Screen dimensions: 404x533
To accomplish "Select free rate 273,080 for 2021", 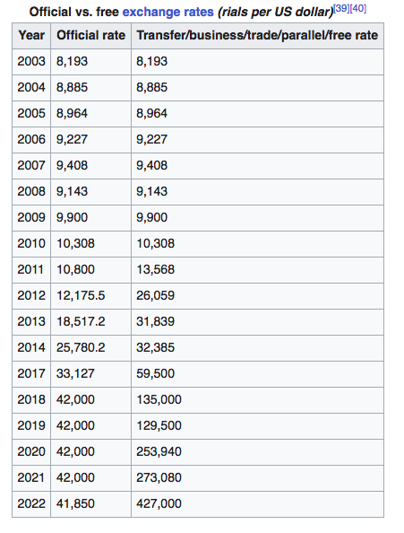I will [257, 477].
